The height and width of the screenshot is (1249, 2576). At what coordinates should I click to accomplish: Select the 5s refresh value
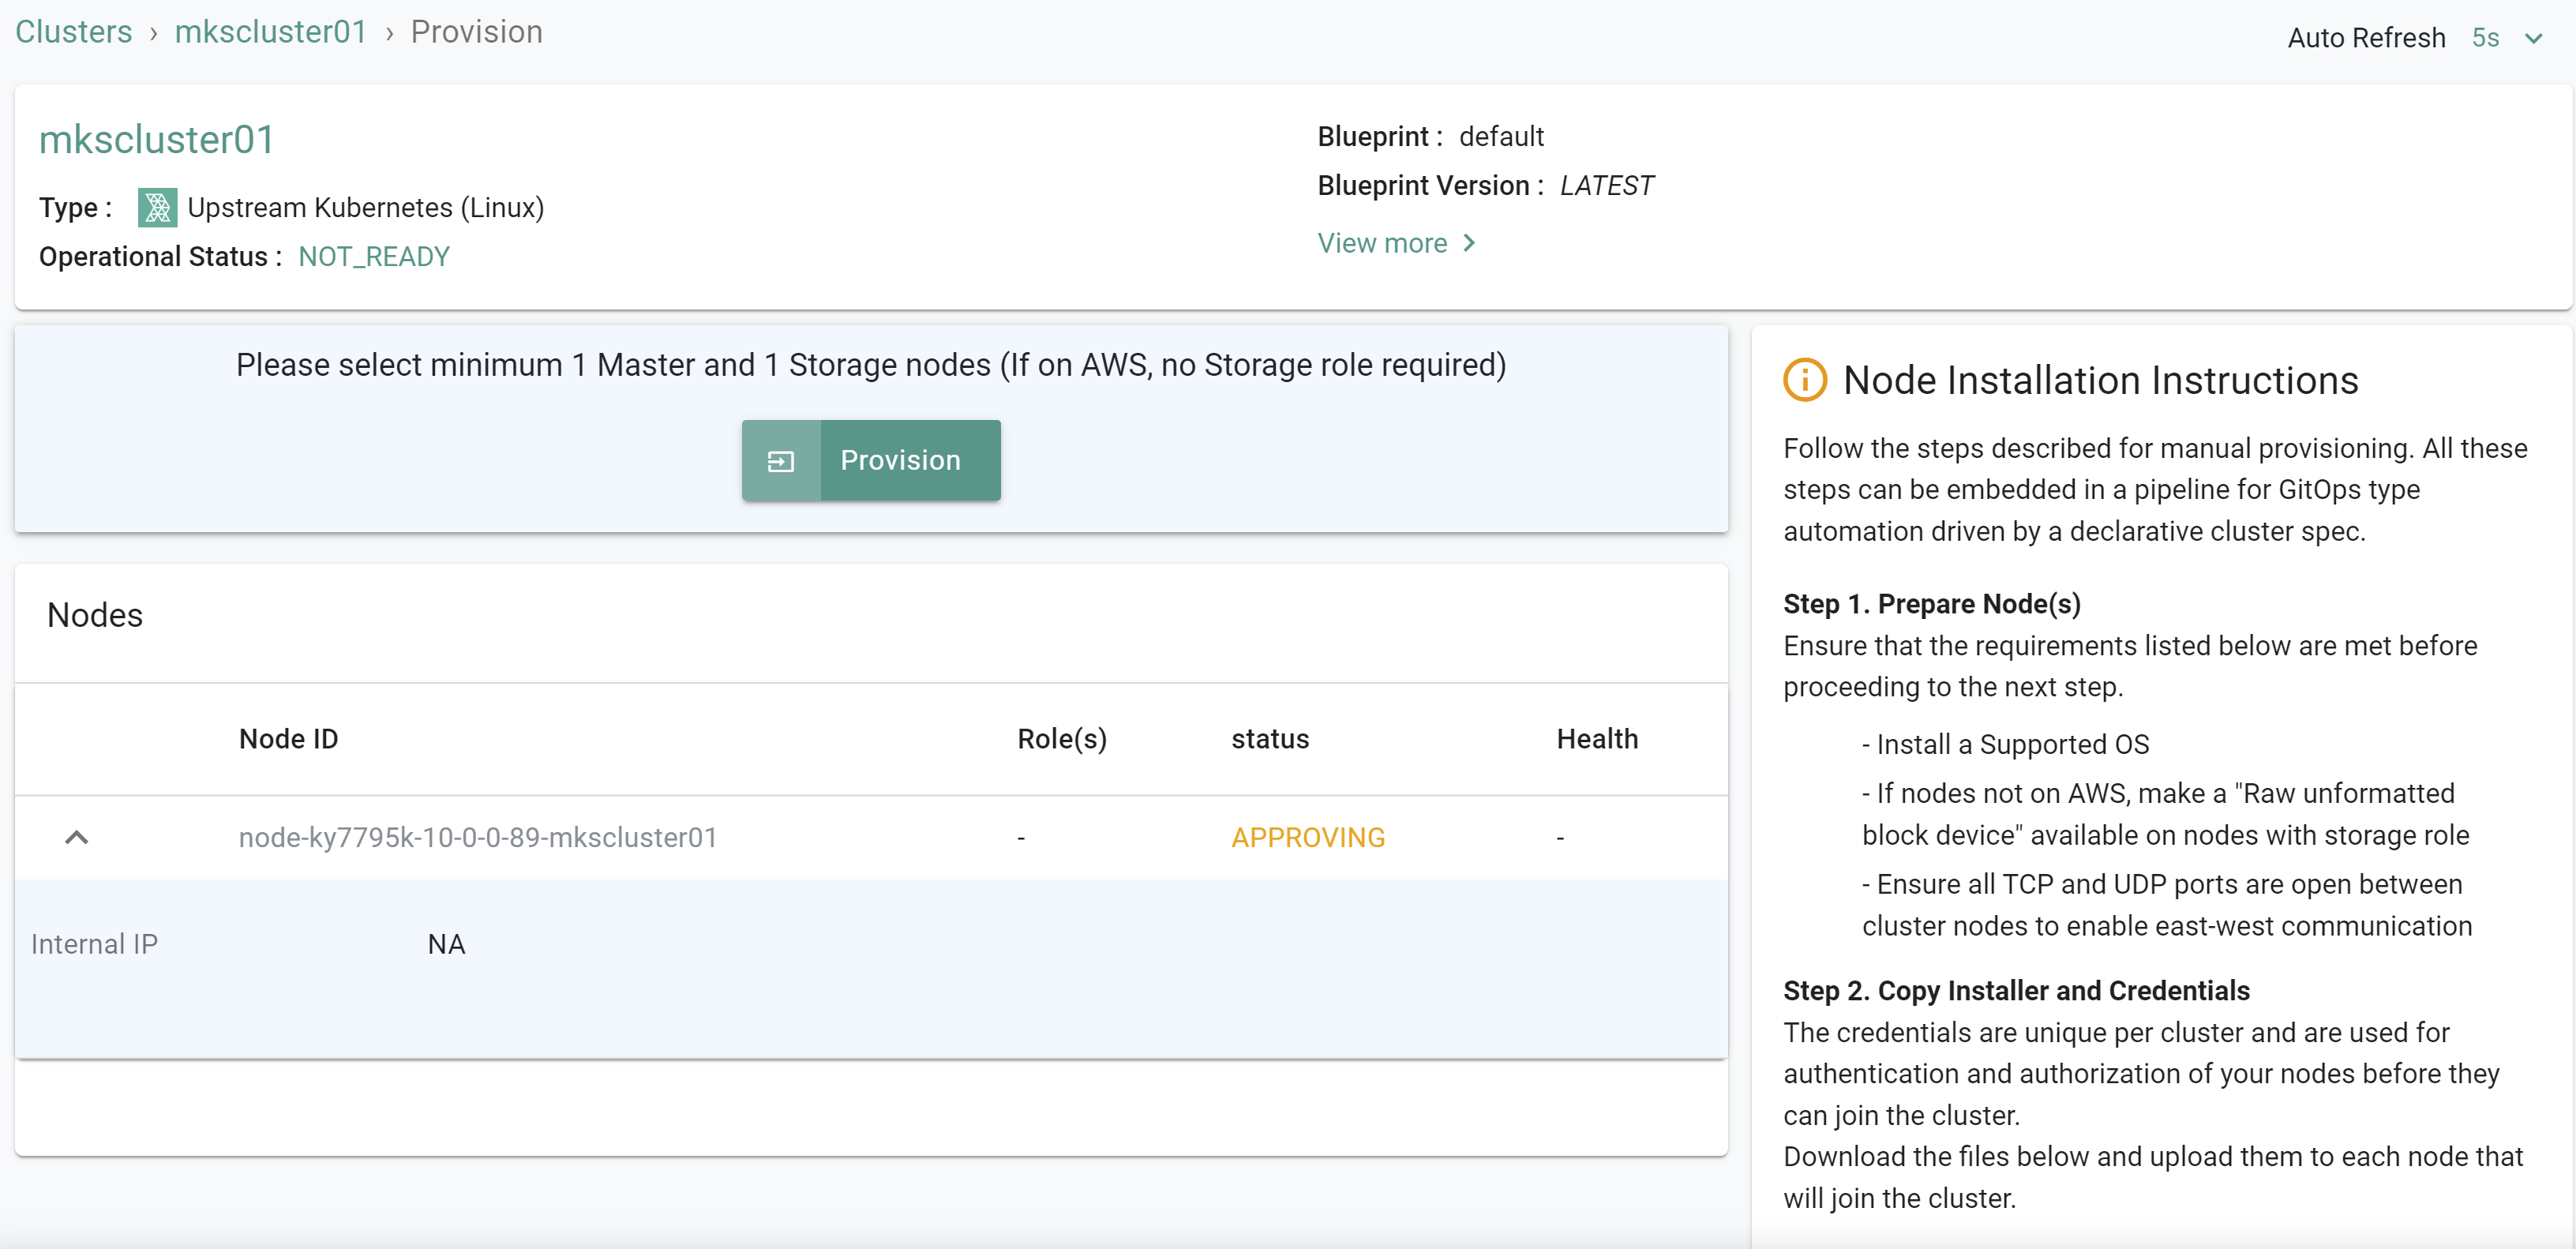tap(2485, 38)
